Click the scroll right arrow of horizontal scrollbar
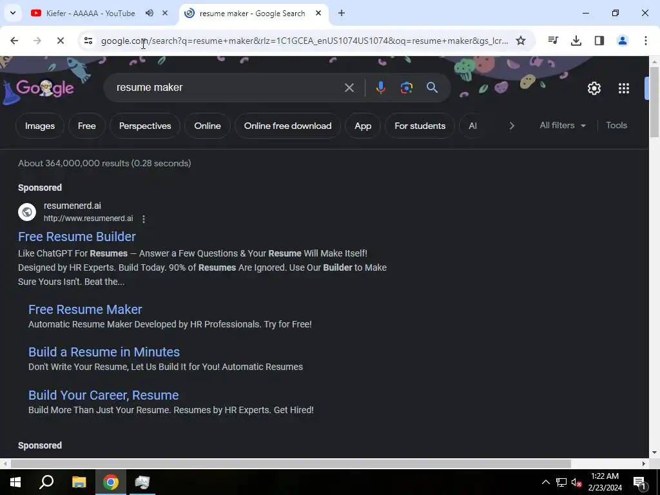The width and height of the screenshot is (660, 495). (644, 464)
